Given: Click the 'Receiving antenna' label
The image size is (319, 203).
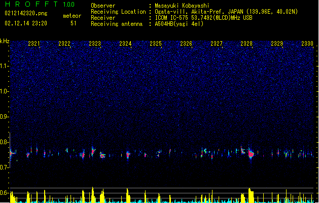Looking at the screenshot, I should (x=117, y=24).
